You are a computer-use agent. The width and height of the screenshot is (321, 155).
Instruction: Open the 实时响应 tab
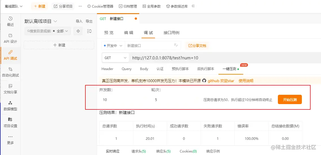pos(113,151)
